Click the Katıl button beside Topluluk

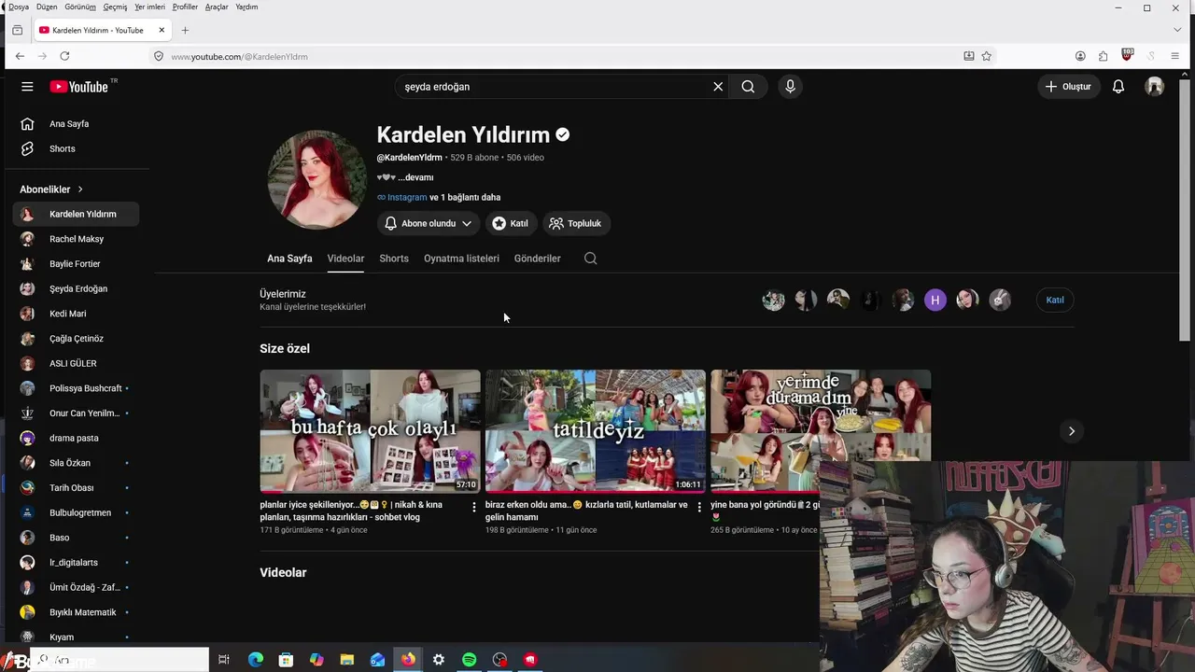coord(511,223)
